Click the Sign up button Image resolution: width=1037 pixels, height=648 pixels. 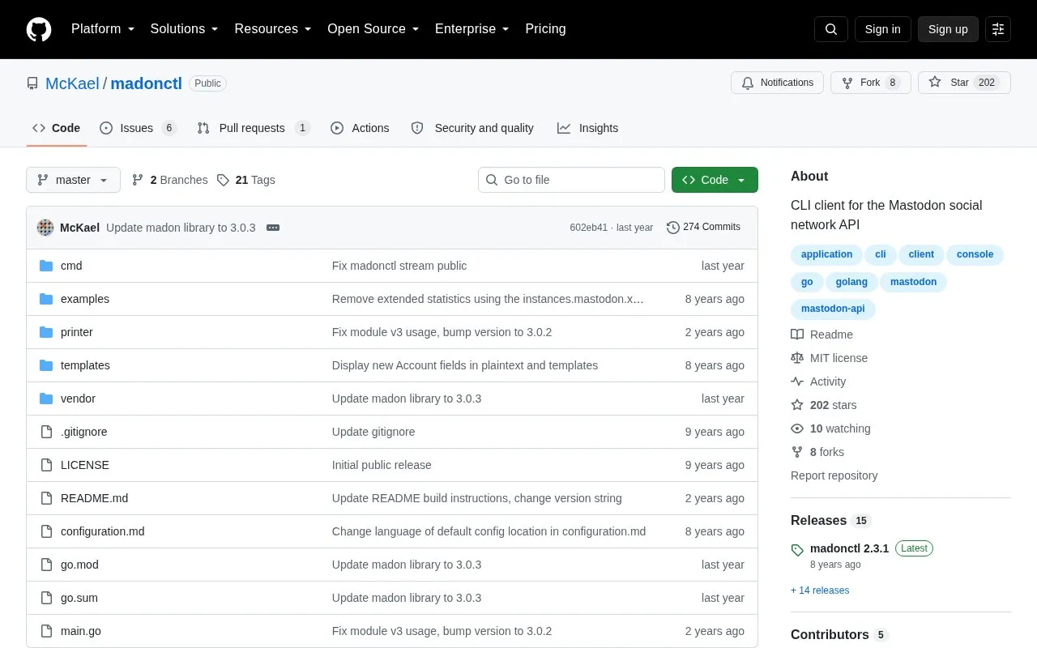(x=948, y=29)
